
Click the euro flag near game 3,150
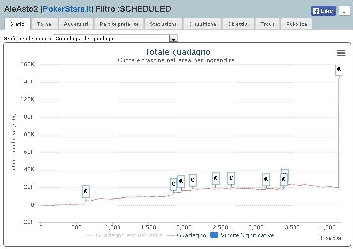coord(266,180)
